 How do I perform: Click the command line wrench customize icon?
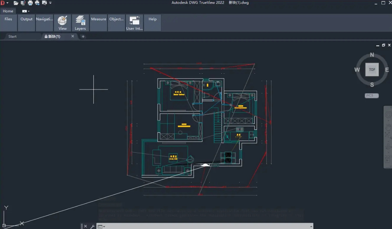pyautogui.click(x=92, y=226)
